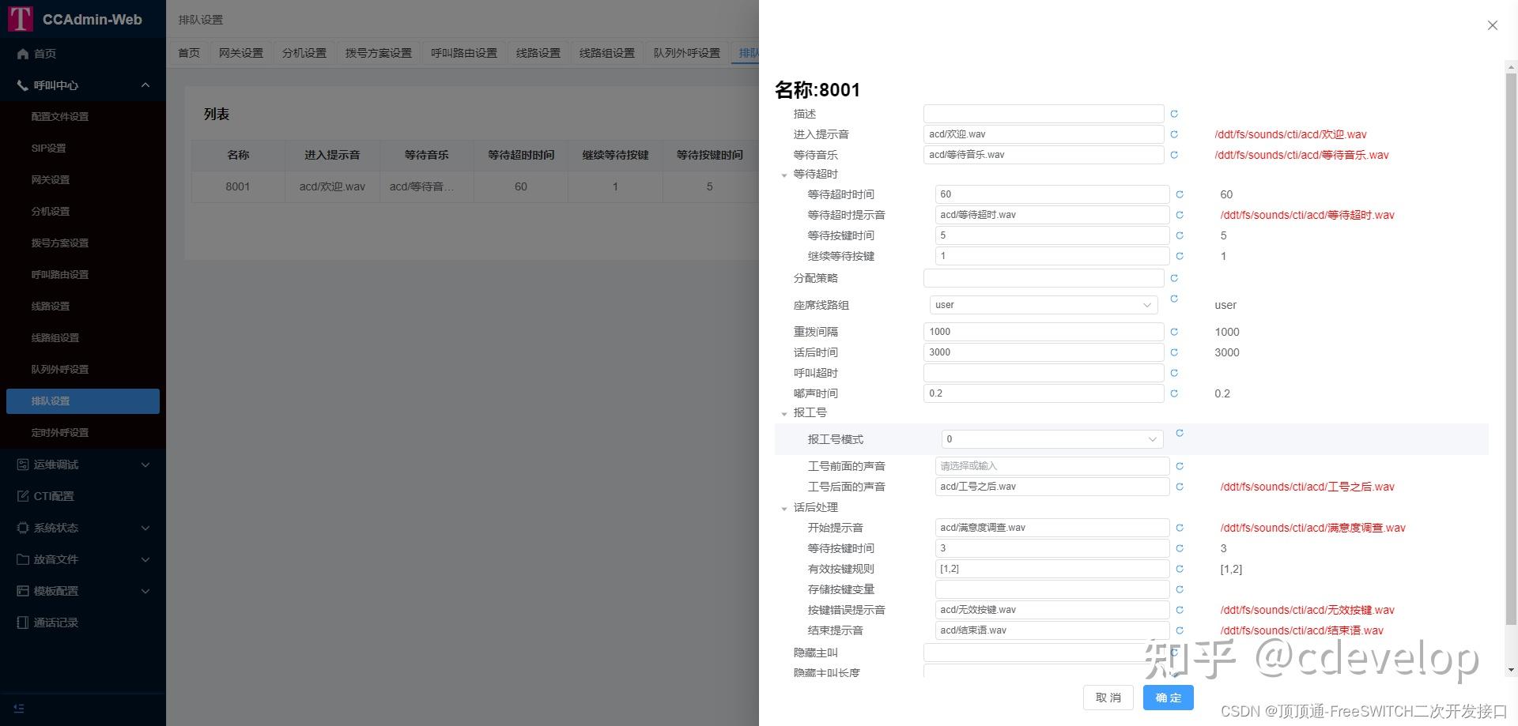The width and height of the screenshot is (1518, 726).
Task: Open 放音文件 folder icon
Action: tap(22, 559)
